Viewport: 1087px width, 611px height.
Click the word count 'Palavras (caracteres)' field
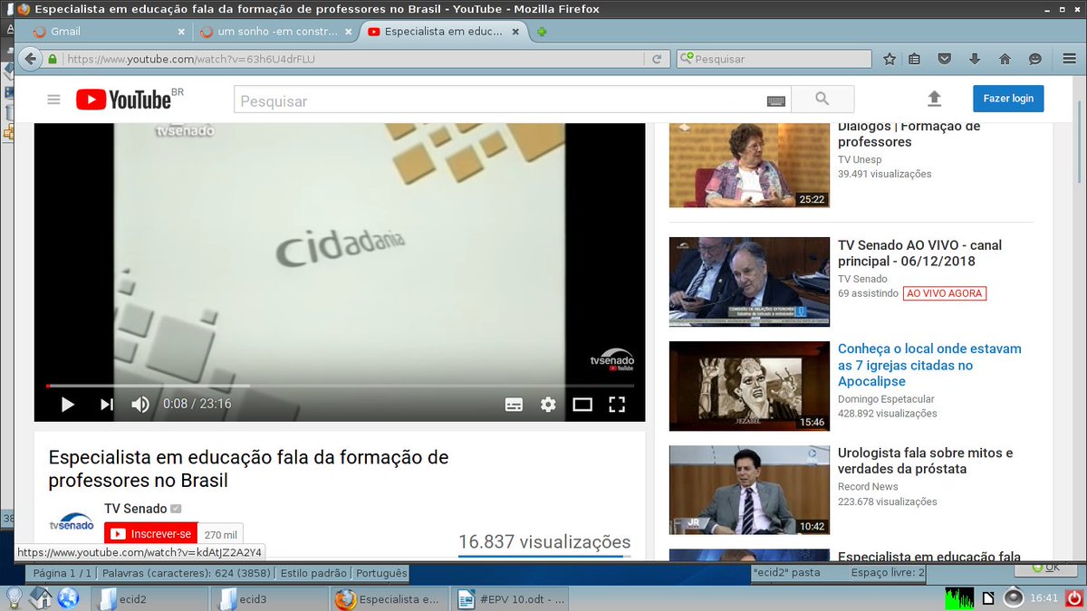click(x=188, y=573)
